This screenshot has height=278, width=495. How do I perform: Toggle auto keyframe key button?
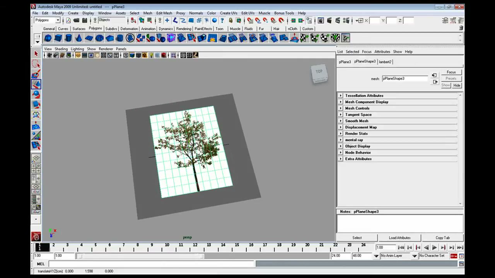click(x=454, y=256)
